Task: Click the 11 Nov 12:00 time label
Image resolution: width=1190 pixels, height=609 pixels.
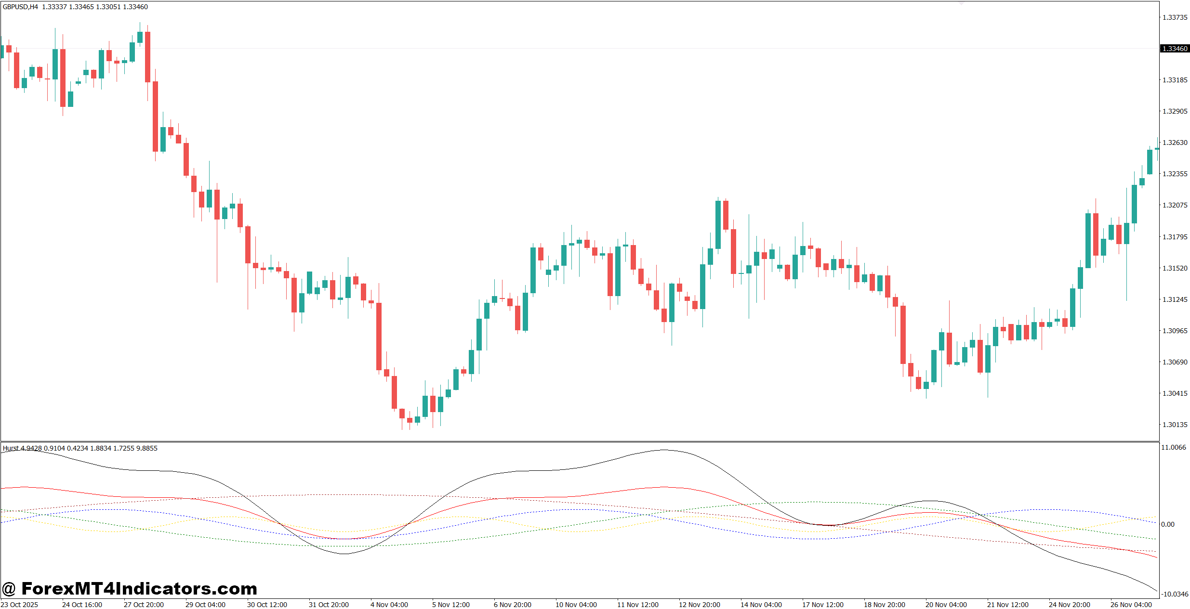Action: point(638,605)
